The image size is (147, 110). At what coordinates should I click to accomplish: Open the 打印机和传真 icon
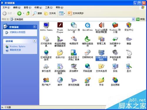[46, 39]
